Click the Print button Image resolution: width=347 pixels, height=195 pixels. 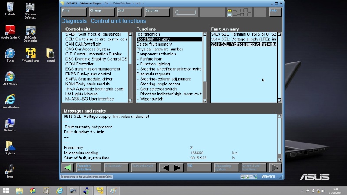74,12
